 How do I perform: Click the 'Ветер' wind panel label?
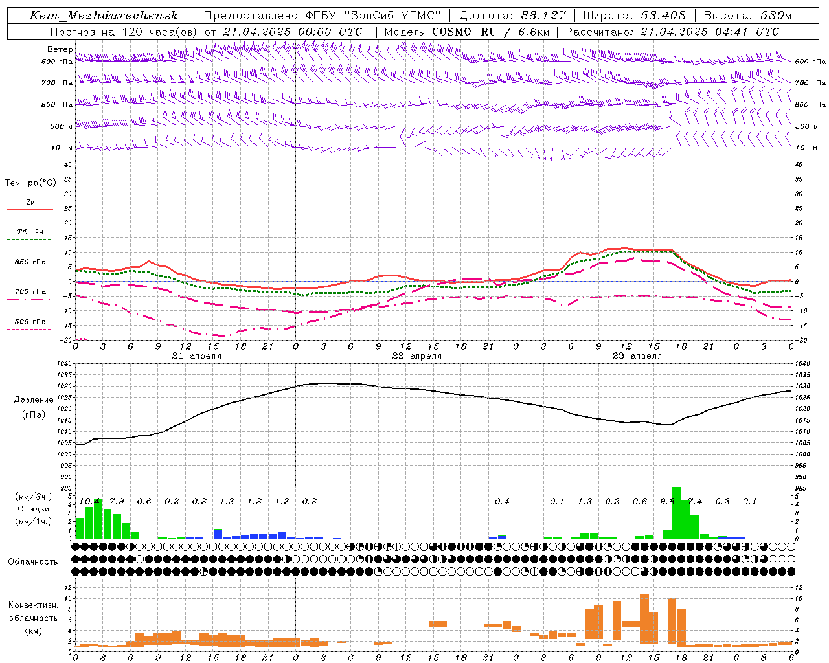point(60,49)
